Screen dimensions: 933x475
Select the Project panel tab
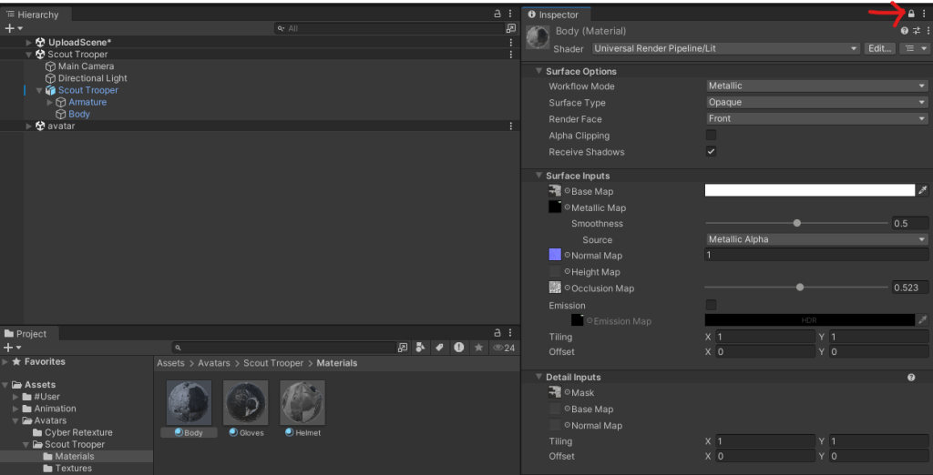(30, 334)
